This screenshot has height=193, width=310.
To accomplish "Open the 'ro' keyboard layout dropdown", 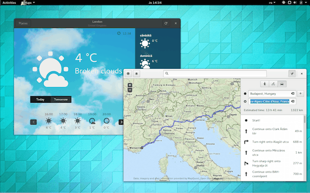I will tap(272, 2).
